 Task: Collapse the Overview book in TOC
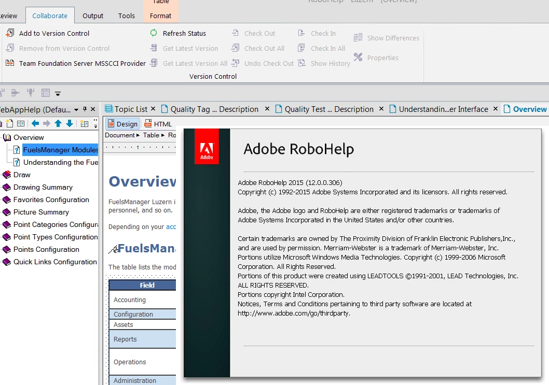tap(7, 137)
